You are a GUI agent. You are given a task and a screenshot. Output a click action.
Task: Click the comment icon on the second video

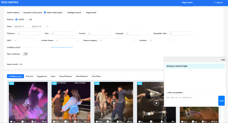pyautogui.click(x=65, y=122)
